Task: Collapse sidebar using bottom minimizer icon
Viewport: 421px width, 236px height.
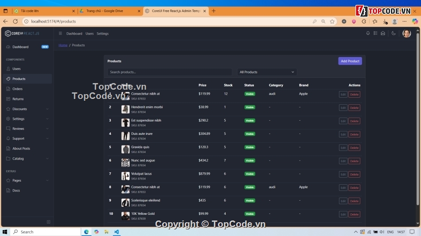Action: [48, 222]
